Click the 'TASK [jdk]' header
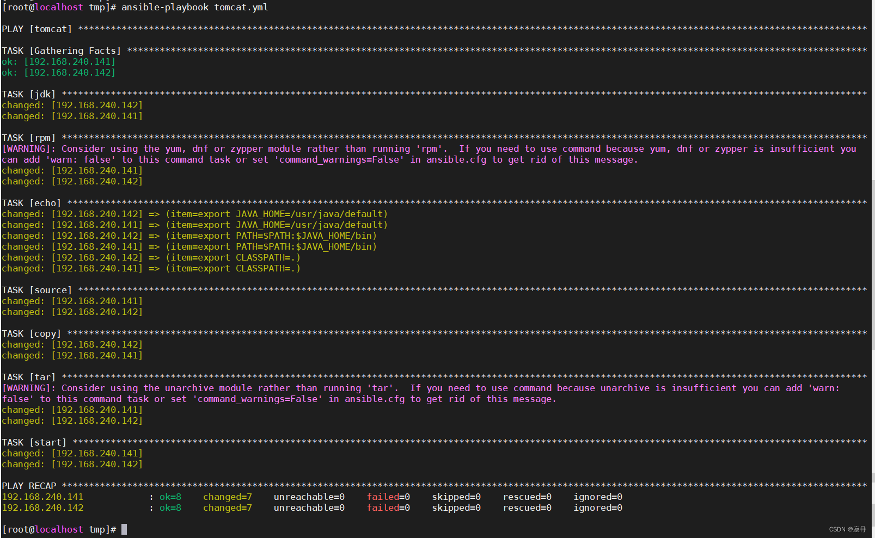 (29, 95)
